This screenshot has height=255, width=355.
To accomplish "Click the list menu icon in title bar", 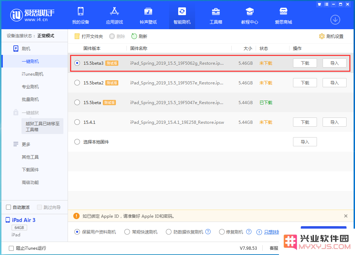I will [326, 4].
